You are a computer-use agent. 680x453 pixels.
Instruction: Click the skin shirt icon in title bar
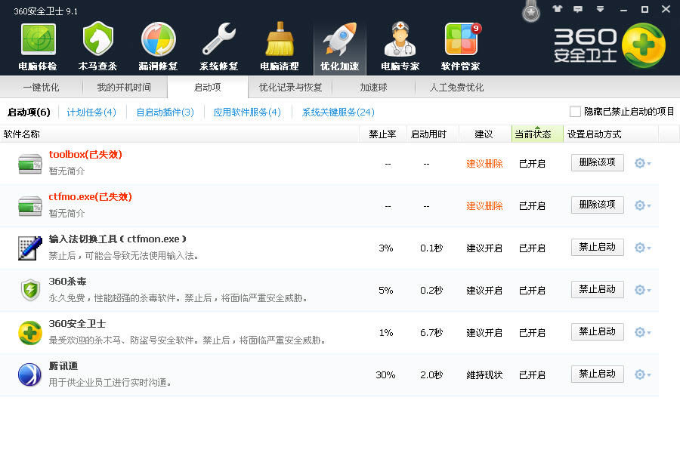(558, 10)
